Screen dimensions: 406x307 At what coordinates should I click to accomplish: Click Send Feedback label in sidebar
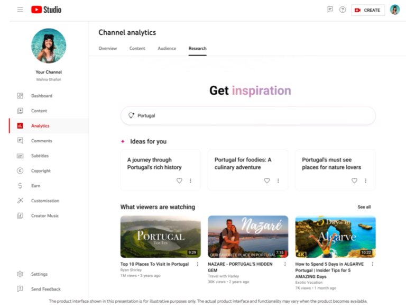coord(46,289)
